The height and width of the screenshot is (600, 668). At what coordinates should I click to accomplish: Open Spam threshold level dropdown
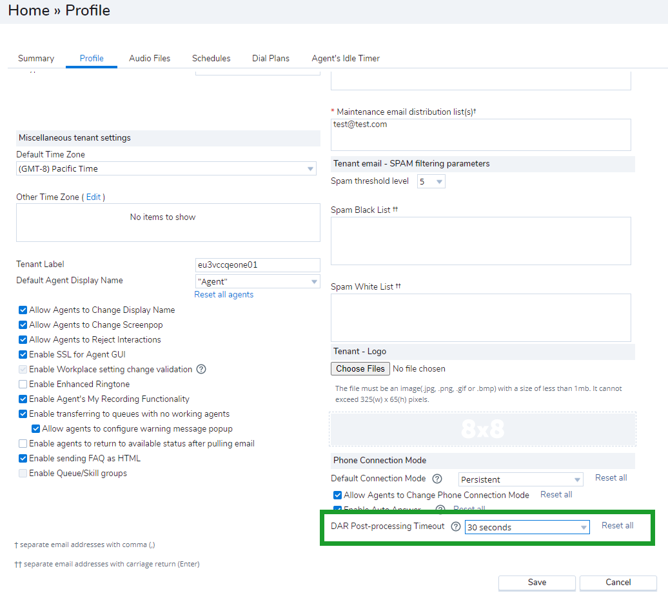coord(431,181)
